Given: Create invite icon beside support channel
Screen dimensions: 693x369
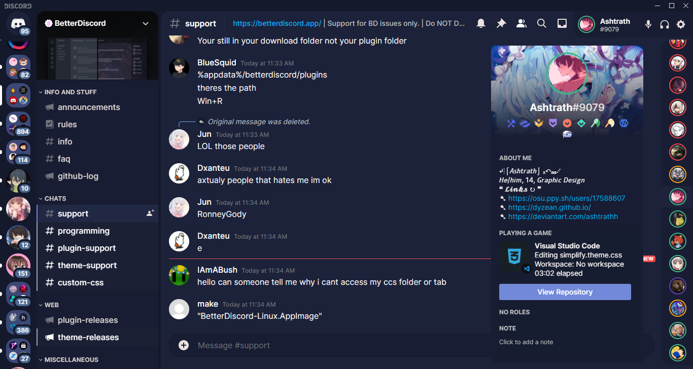Looking at the screenshot, I should point(150,213).
